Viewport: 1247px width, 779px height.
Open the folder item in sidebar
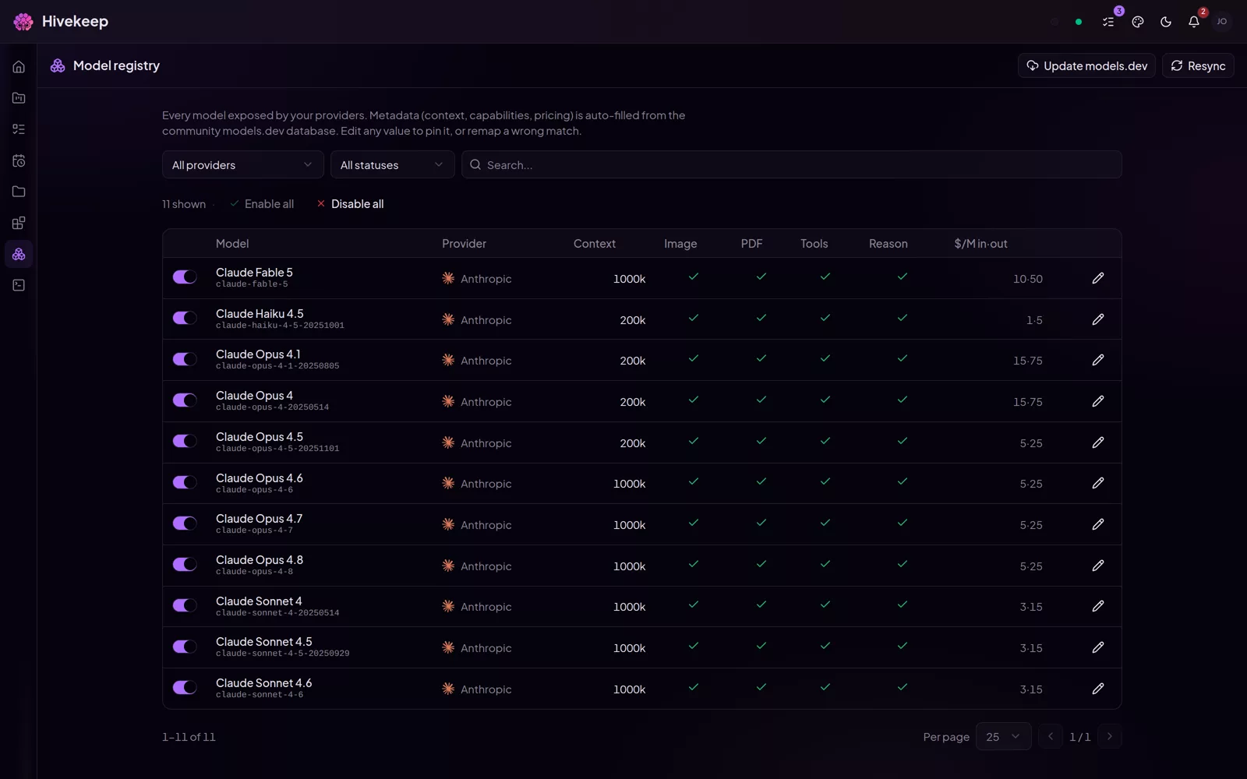click(19, 192)
